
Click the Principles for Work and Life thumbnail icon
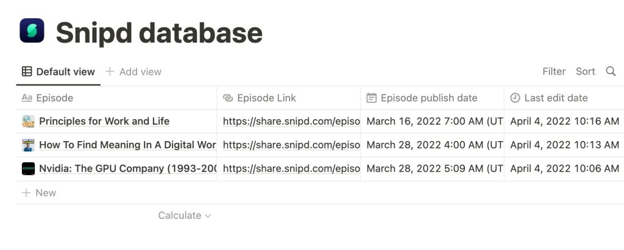click(28, 121)
